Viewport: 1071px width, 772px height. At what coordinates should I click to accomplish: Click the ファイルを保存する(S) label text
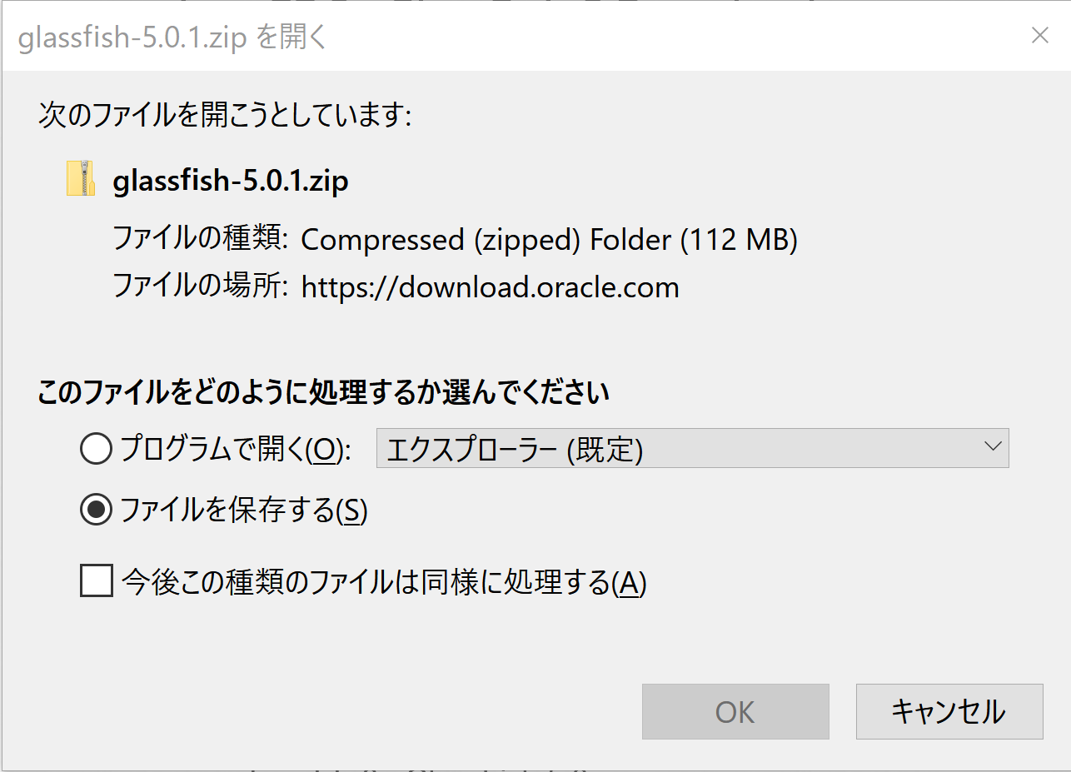pyautogui.click(x=244, y=510)
